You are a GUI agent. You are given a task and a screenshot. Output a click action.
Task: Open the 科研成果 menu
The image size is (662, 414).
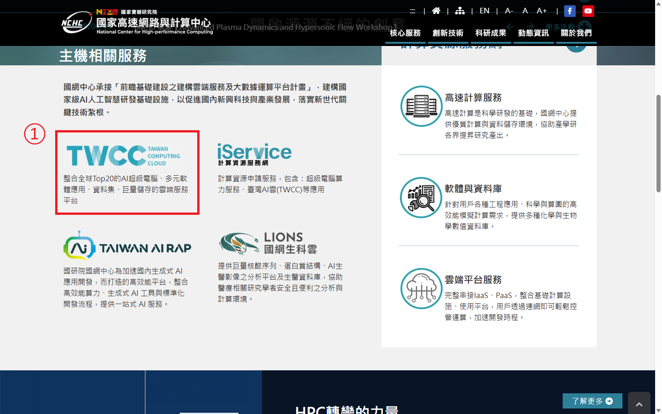click(x=491, y=33)
